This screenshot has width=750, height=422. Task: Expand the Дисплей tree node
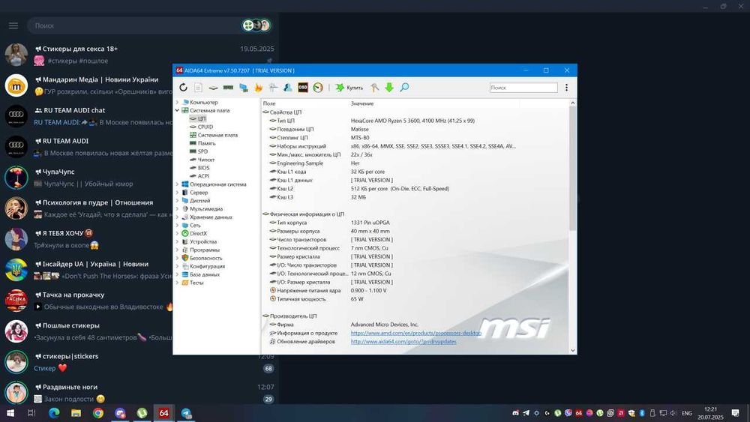tap(177, 201)
